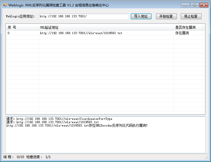Focus the Weblogic应用地址 input field
211x162 pixels.
pos(84,16)
